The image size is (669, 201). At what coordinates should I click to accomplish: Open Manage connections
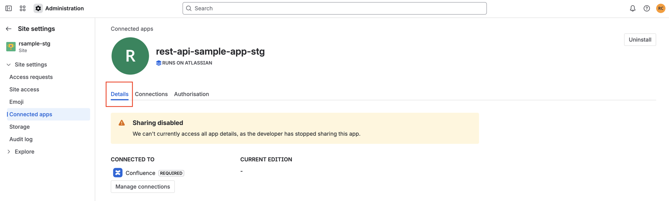[143, 186]
